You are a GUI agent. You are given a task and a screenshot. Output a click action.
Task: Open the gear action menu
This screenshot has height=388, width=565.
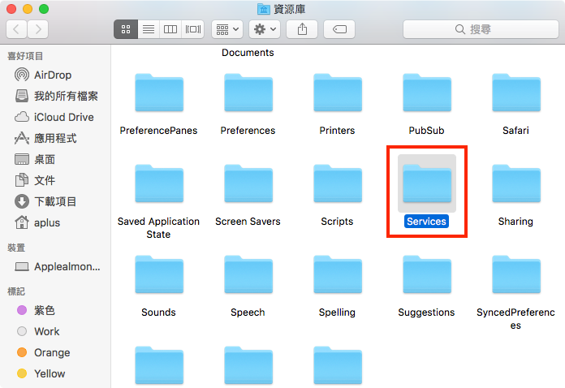(265, 29)
